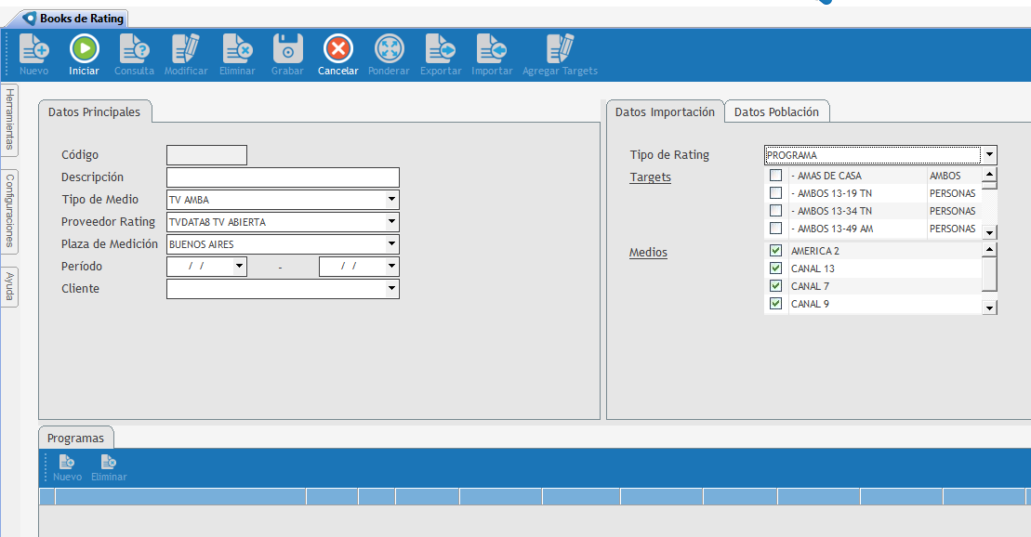The image size is (1031, 537).
Task: Check the AMAS DE CASA target checkbox
Action: pos(775,176)
